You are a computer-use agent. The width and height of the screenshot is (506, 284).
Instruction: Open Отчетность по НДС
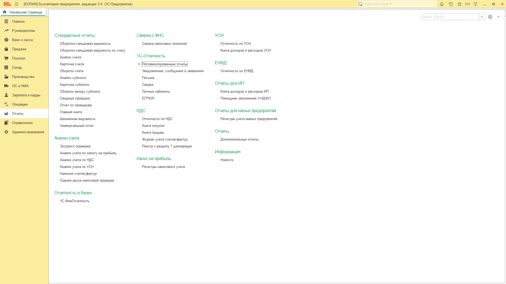point(157,119)
